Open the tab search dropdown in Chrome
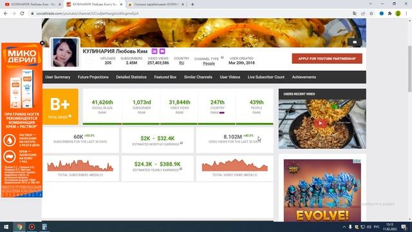Image resolution: width=412 pixels, height=232 pixels. click(371, 4)
